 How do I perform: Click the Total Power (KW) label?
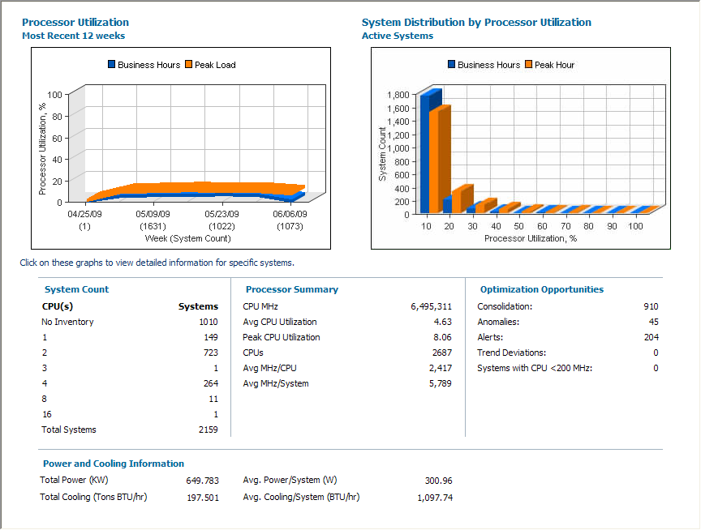click(74, 480)
